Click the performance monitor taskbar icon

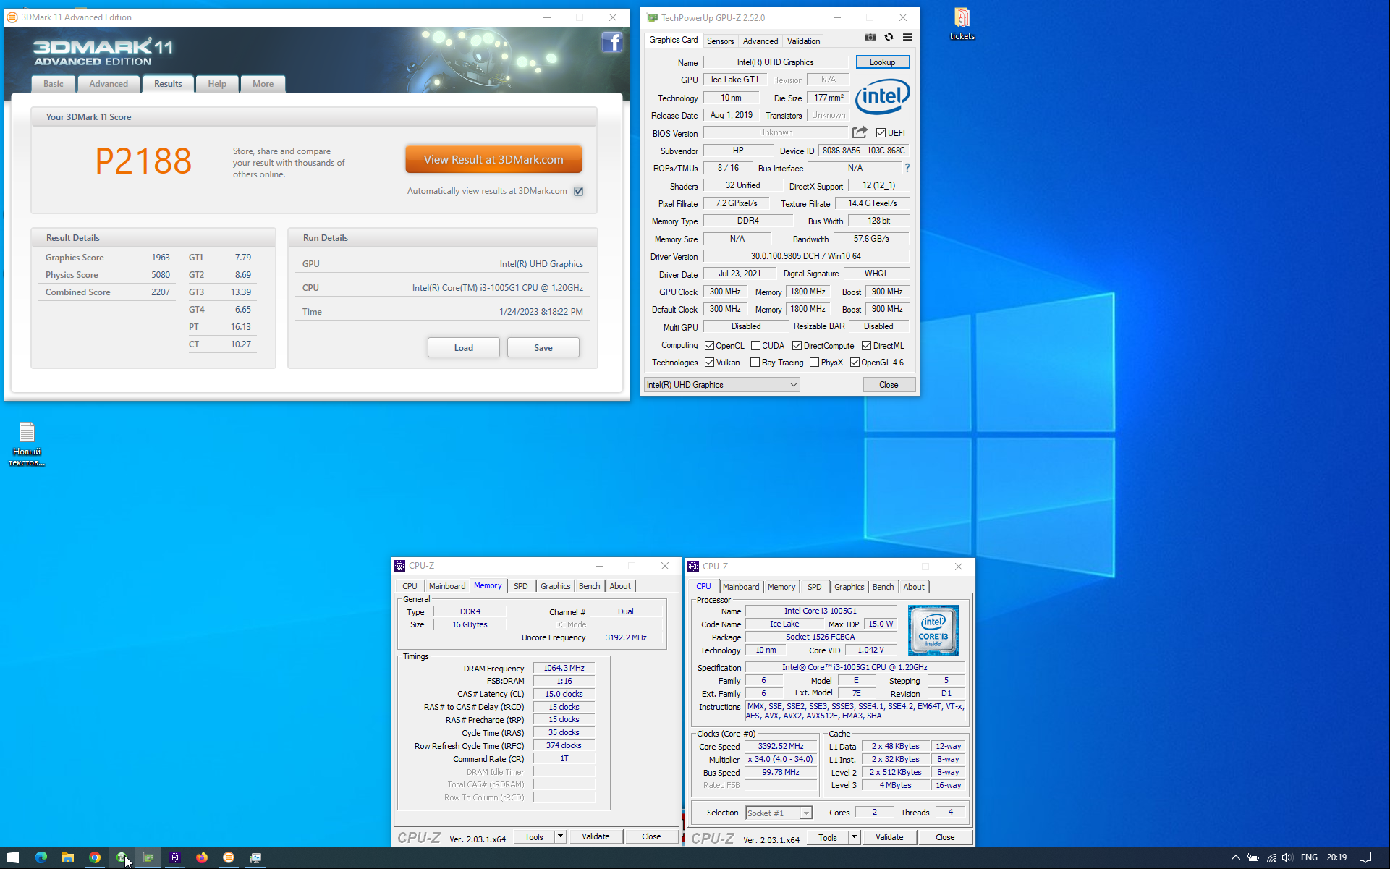tap(255, 857)
